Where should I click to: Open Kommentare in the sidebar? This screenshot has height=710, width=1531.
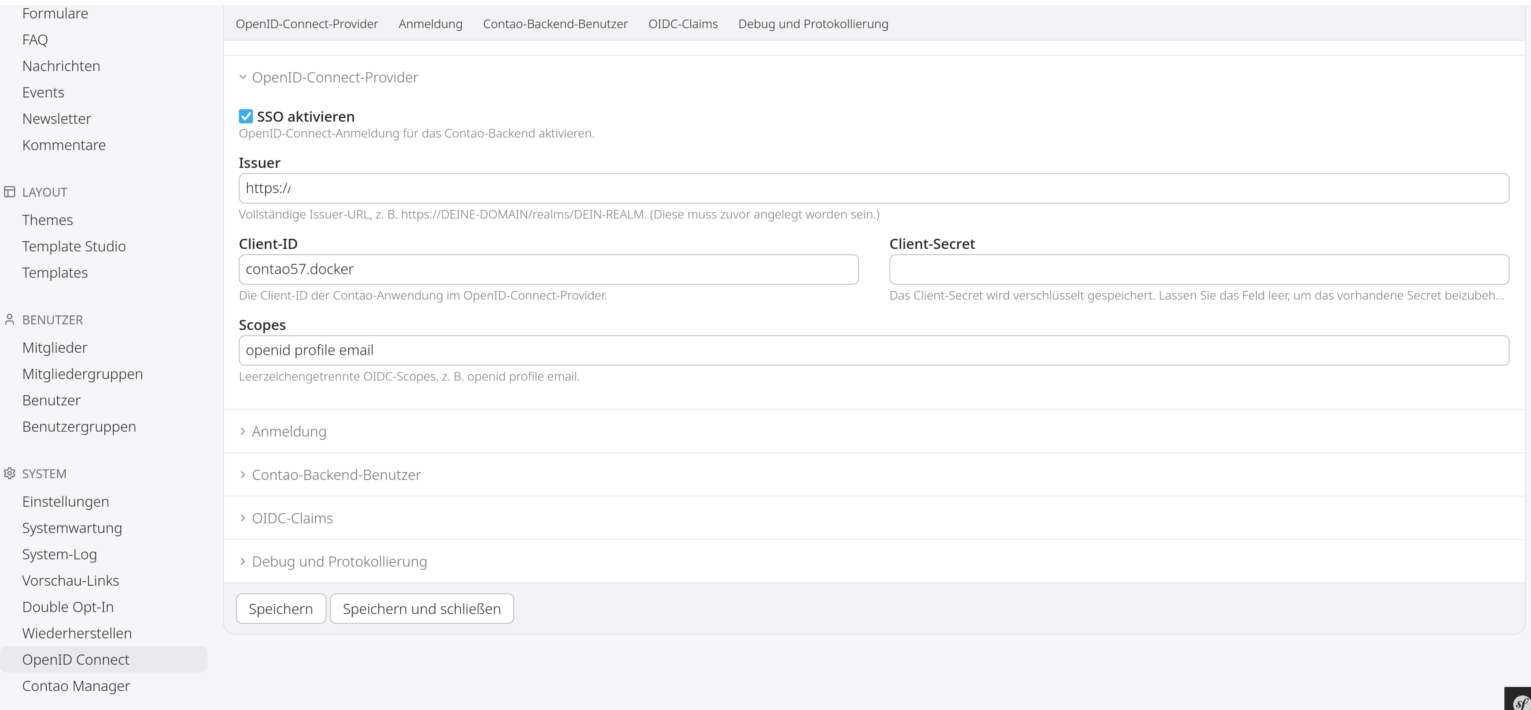click(x=64, y=145)
